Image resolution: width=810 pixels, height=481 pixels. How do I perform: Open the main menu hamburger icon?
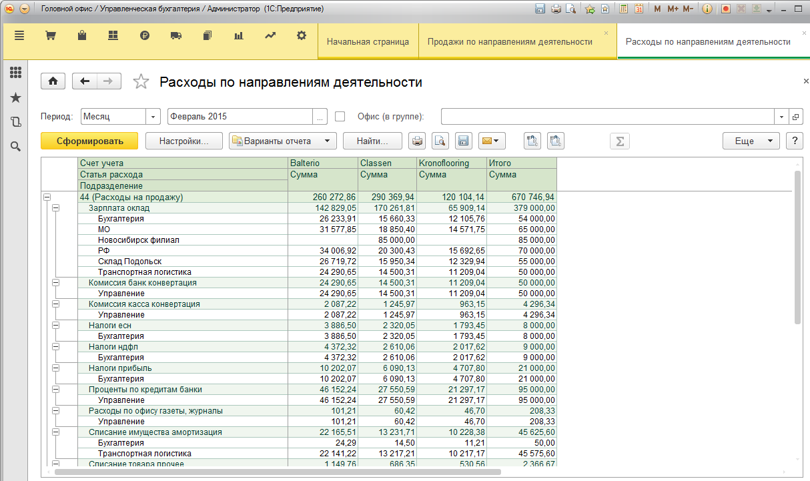tap(19, 36)
